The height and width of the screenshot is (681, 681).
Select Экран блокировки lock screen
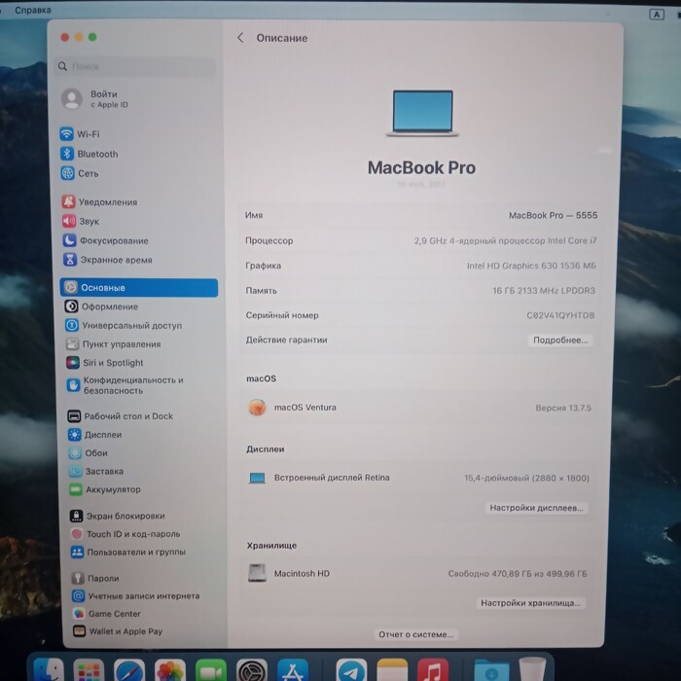coord(118,516)
